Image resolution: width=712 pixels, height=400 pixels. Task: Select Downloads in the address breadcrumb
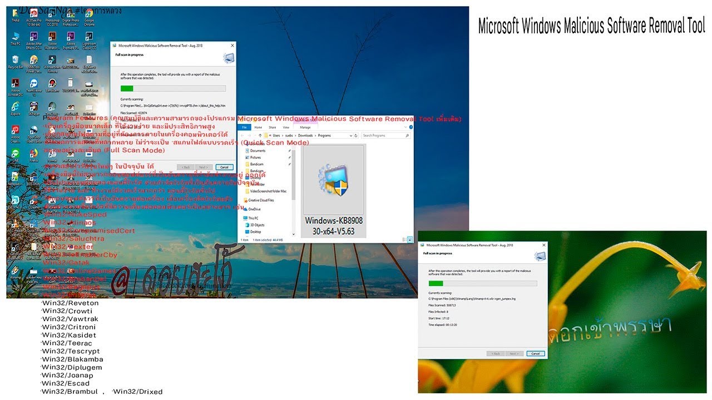[305, 136]
